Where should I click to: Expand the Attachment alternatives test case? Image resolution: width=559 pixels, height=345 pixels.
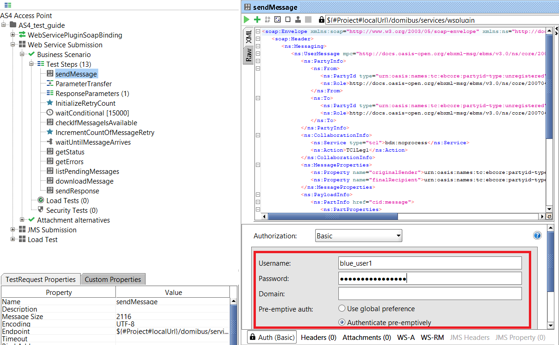pyautogui.click(x=22, y=220)
